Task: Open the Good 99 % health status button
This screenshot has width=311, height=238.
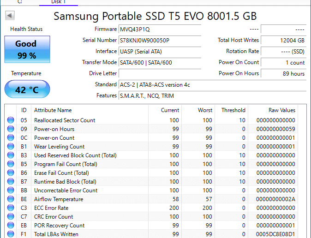Action: click(x=27, y=49)
